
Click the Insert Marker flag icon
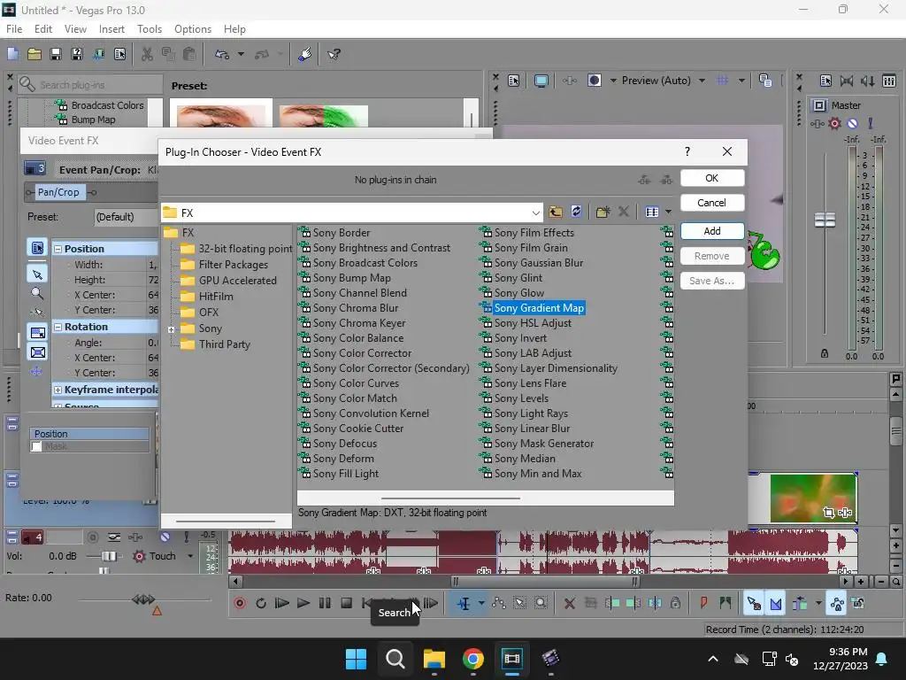click(703, 603)
